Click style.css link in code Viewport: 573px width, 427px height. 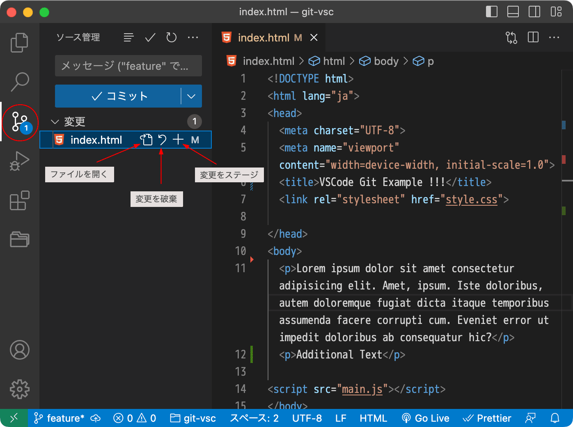(x=472, y=200)
